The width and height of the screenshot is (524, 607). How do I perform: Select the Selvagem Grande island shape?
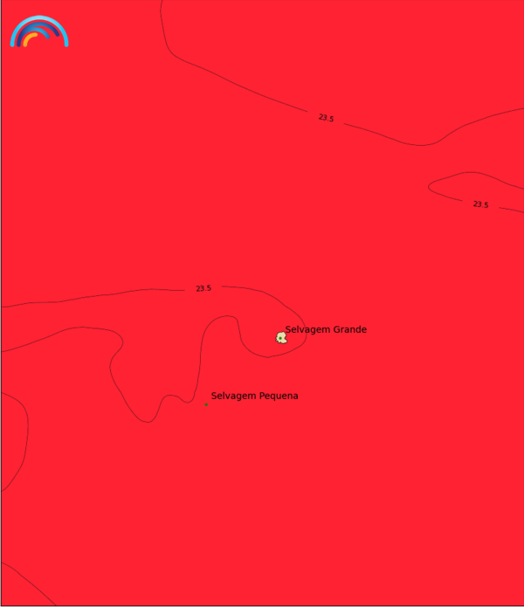pyautogui.click(x=281, y=338)
